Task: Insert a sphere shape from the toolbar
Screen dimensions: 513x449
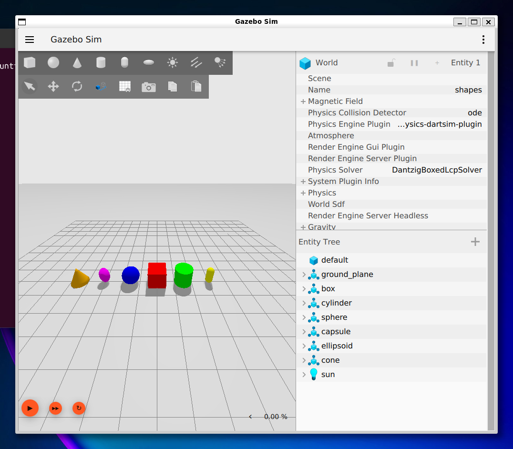Action: click(53, 62)
